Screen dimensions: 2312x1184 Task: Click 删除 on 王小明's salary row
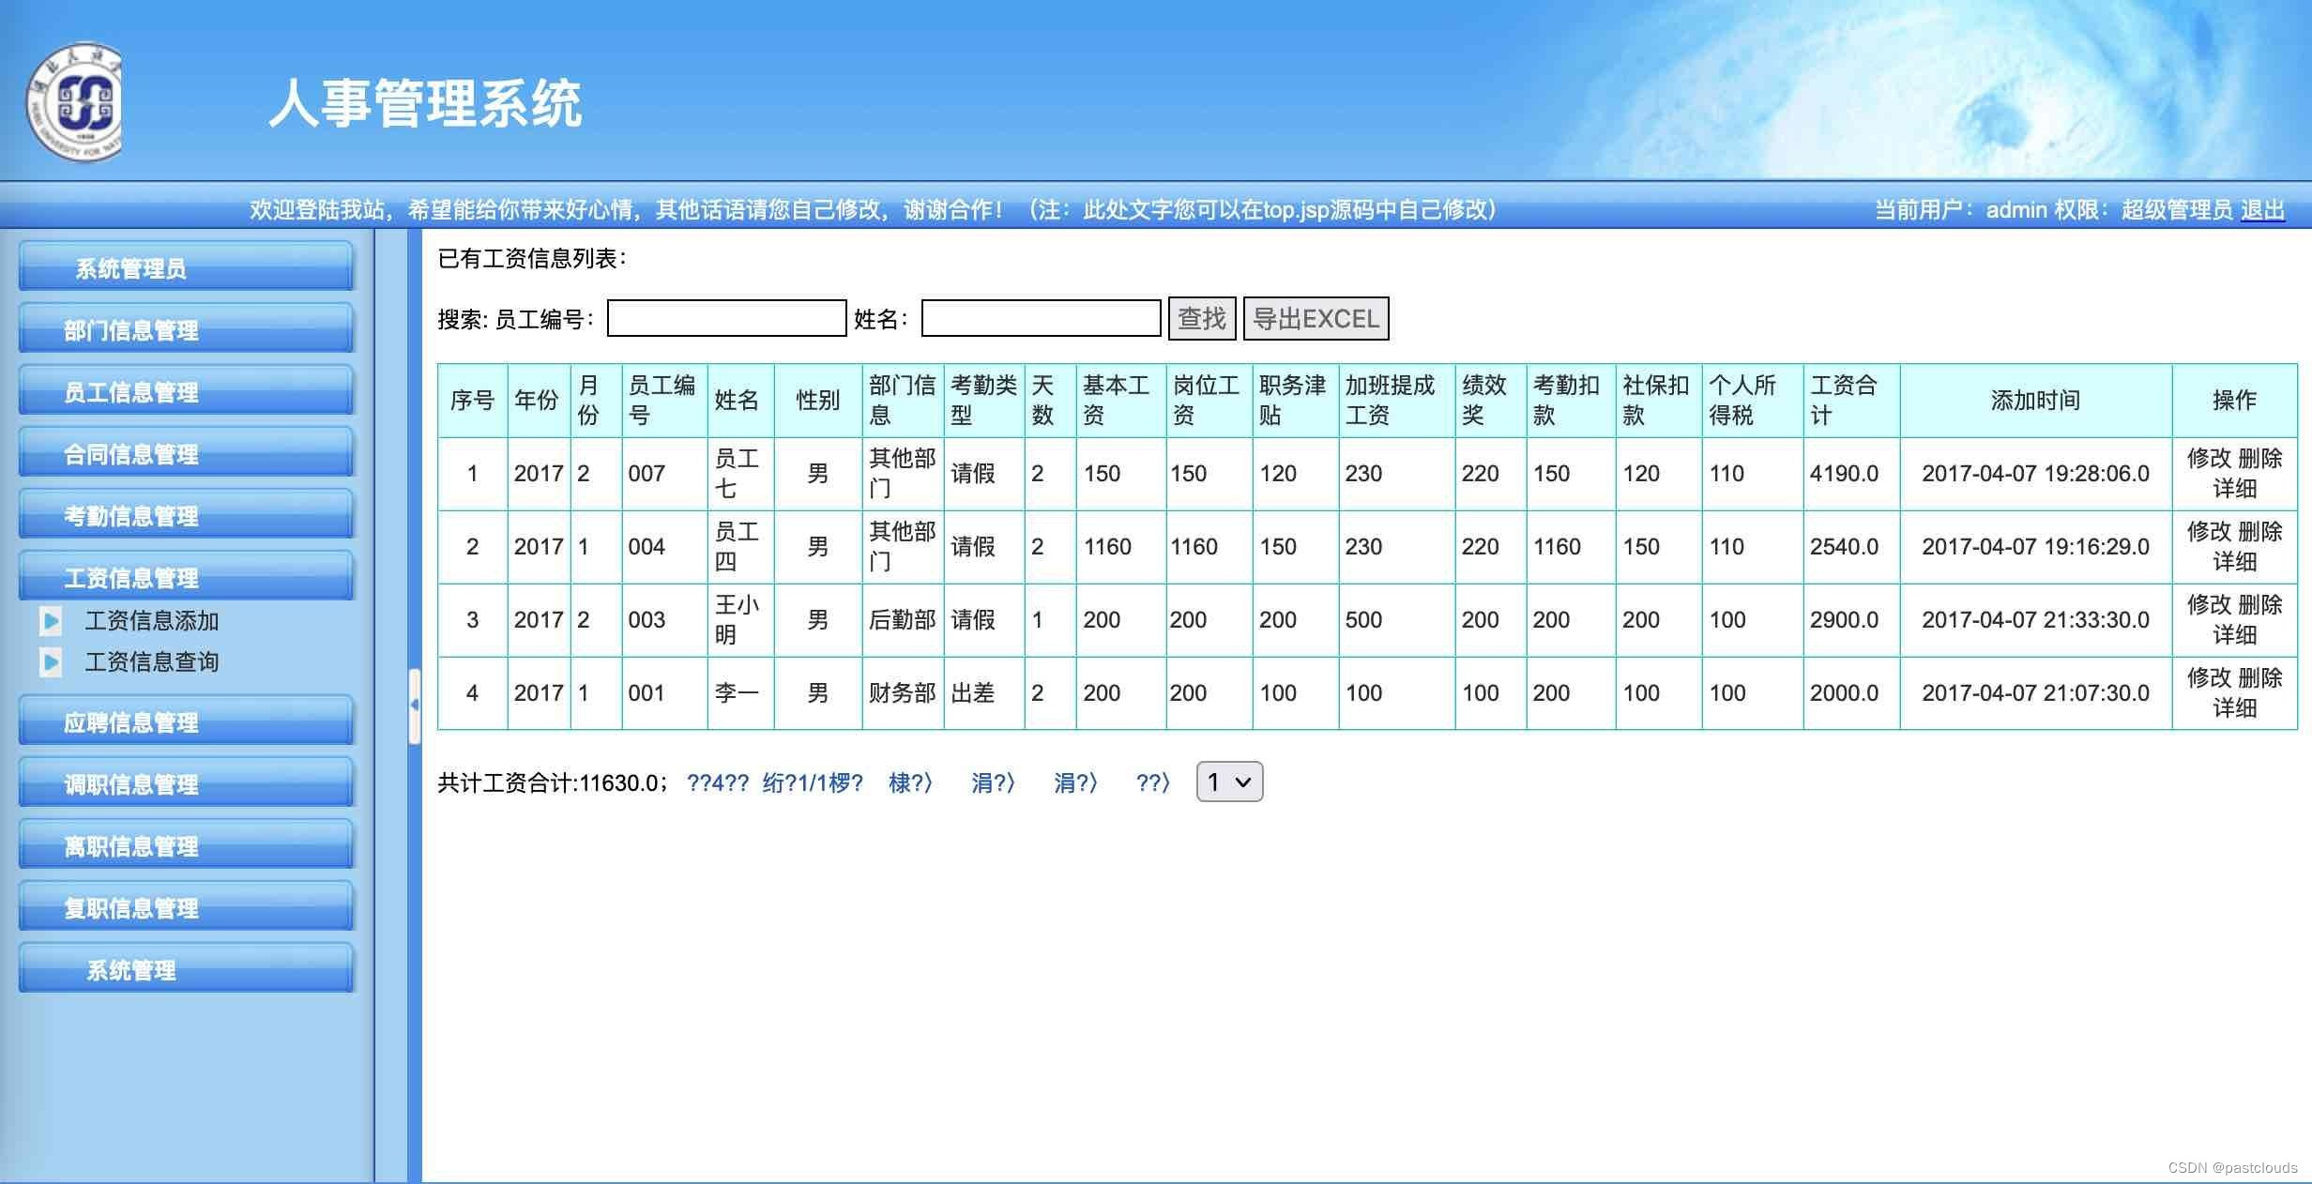point(2259,602)
